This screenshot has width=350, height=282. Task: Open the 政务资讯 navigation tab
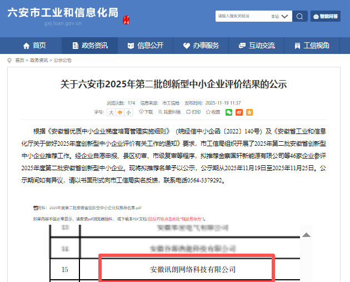(x=88, y=45)
